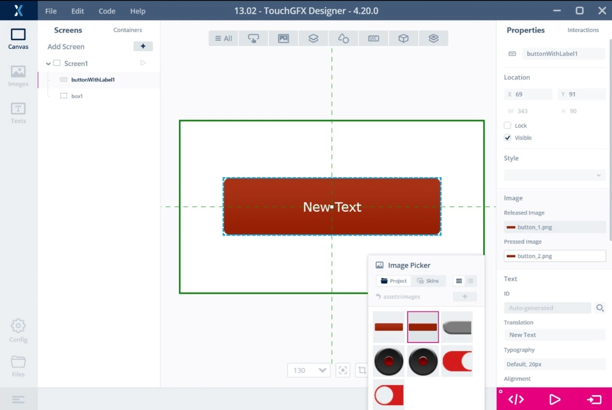Collapse the Screen1 tree node

click(48, 64)
